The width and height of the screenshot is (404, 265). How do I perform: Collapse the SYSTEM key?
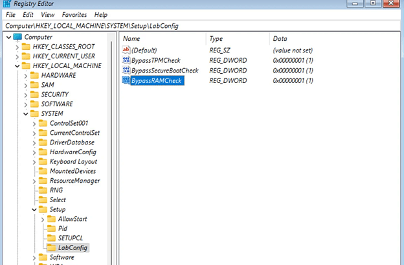tap(25, 113)
